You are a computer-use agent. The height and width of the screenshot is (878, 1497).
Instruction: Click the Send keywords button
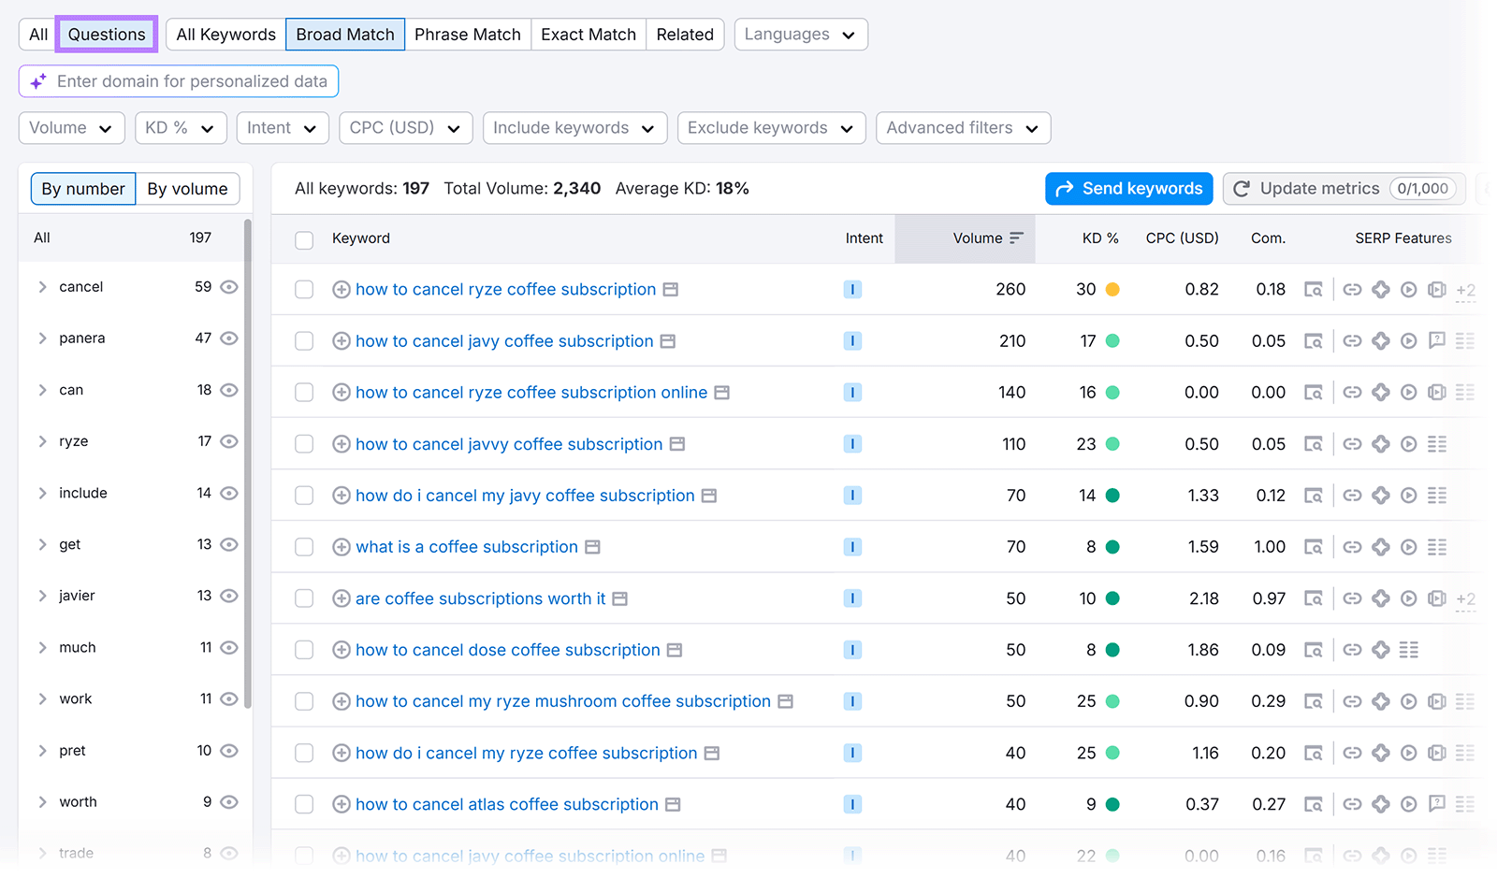point(1129,189)
